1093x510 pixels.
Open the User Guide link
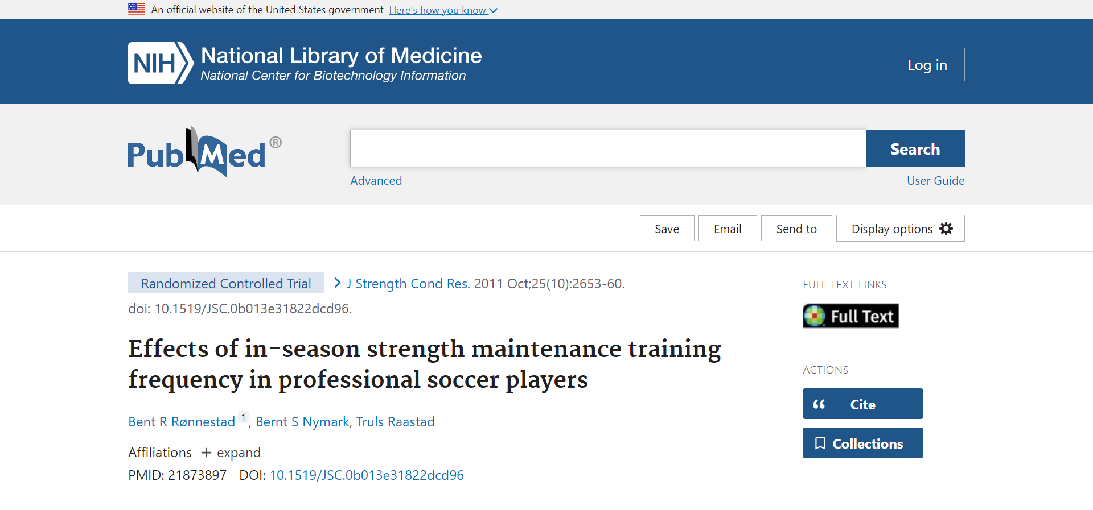pyautogui.click(x=935, y=181)
